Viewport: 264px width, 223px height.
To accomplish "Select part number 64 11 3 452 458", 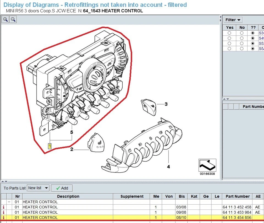I will [x=237, y=207].
